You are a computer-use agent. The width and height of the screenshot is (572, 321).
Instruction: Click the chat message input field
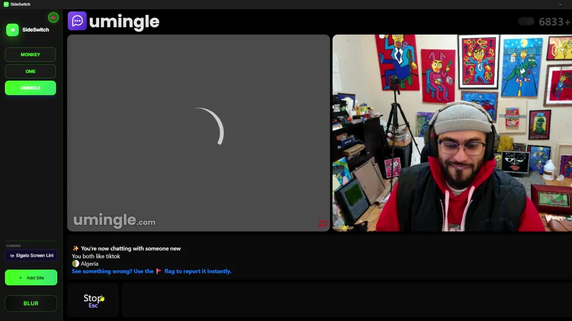pos(346,300)
